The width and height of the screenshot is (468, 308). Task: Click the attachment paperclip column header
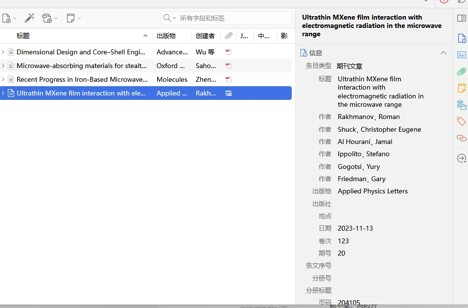pyautogui.click(x=229, y=36)
